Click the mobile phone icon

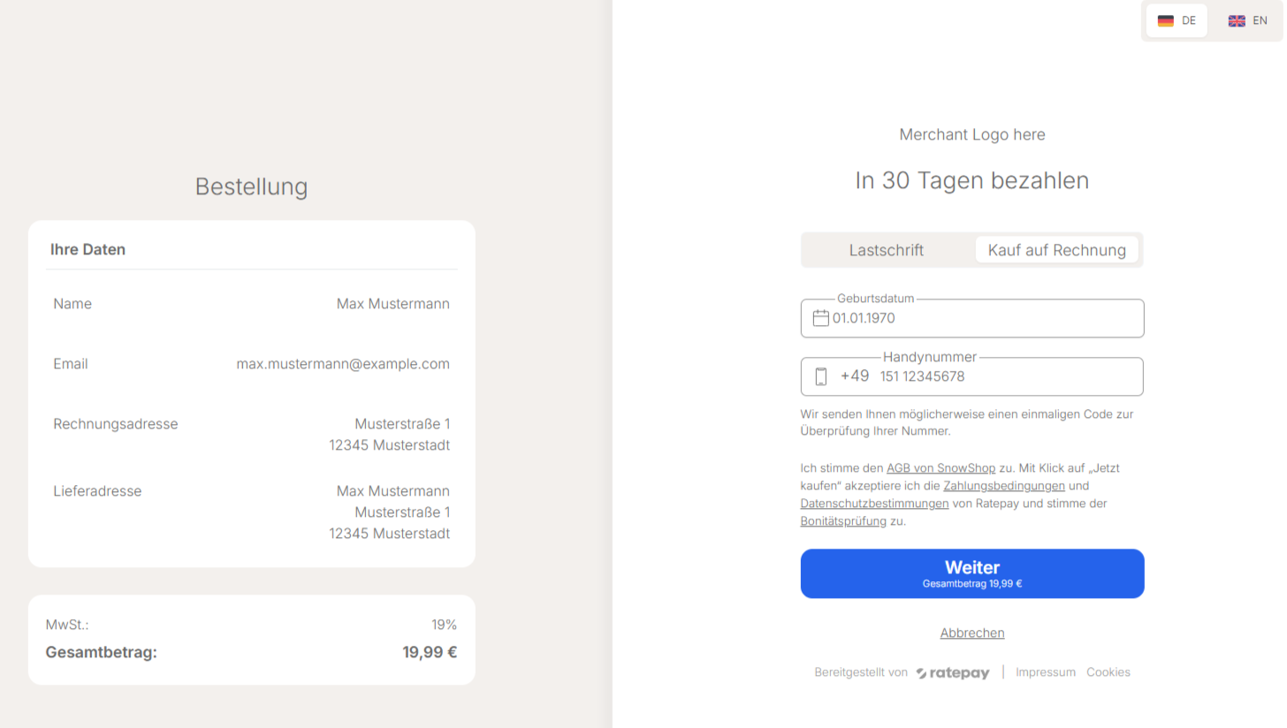[x=820, y=376]
